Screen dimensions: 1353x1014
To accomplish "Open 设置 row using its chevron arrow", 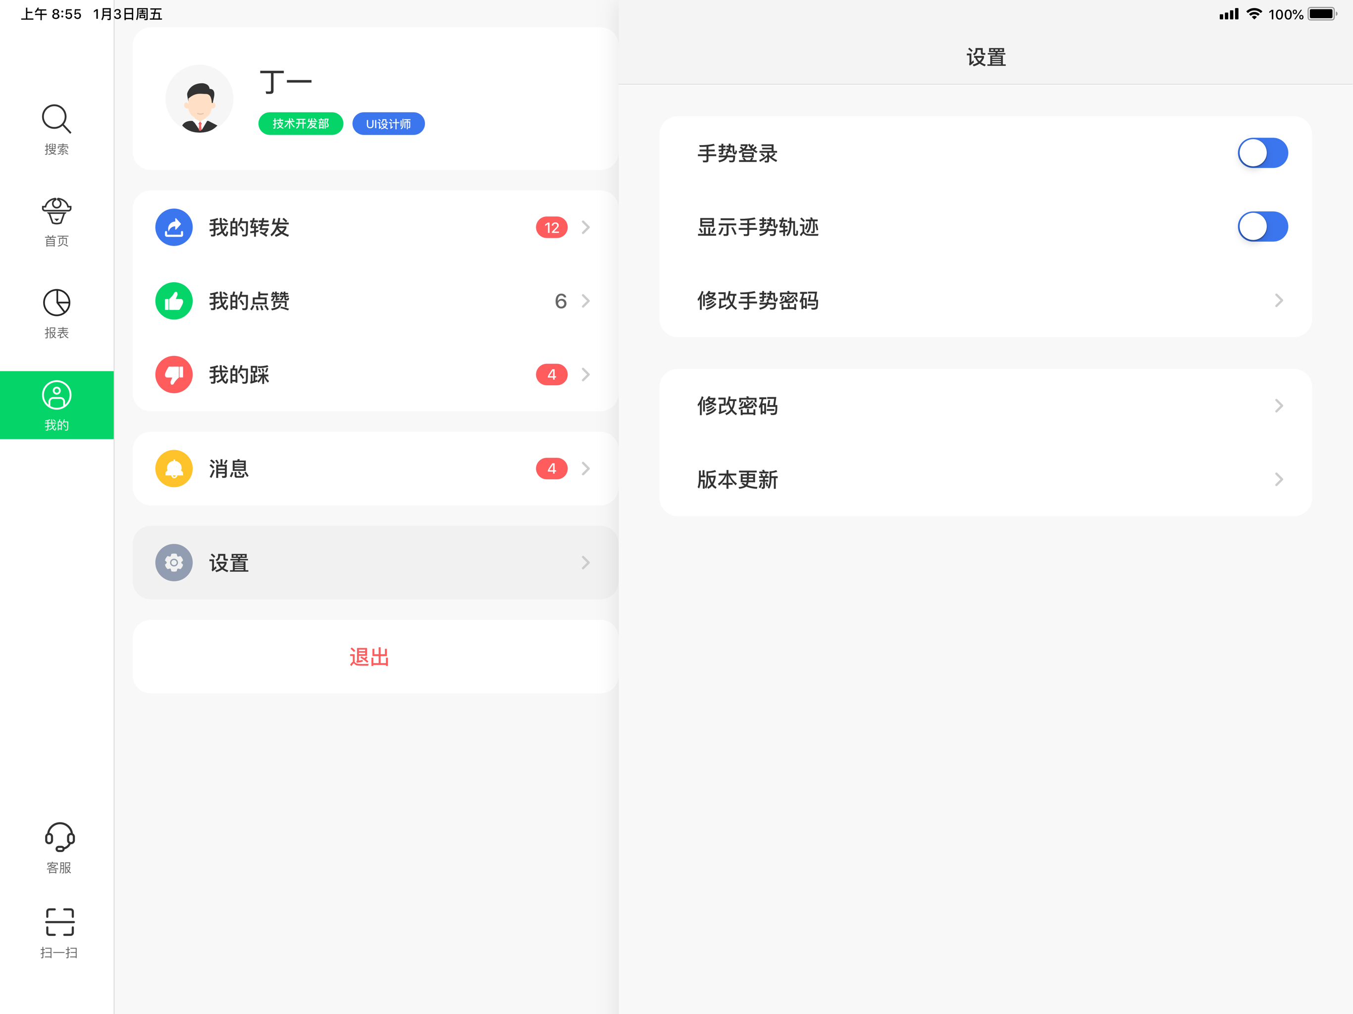I will click(x=585, y=562).
